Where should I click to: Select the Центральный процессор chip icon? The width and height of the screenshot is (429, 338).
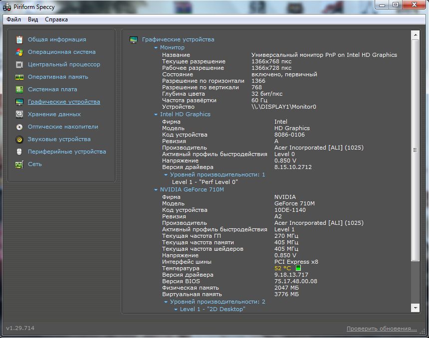coord(19,64)
